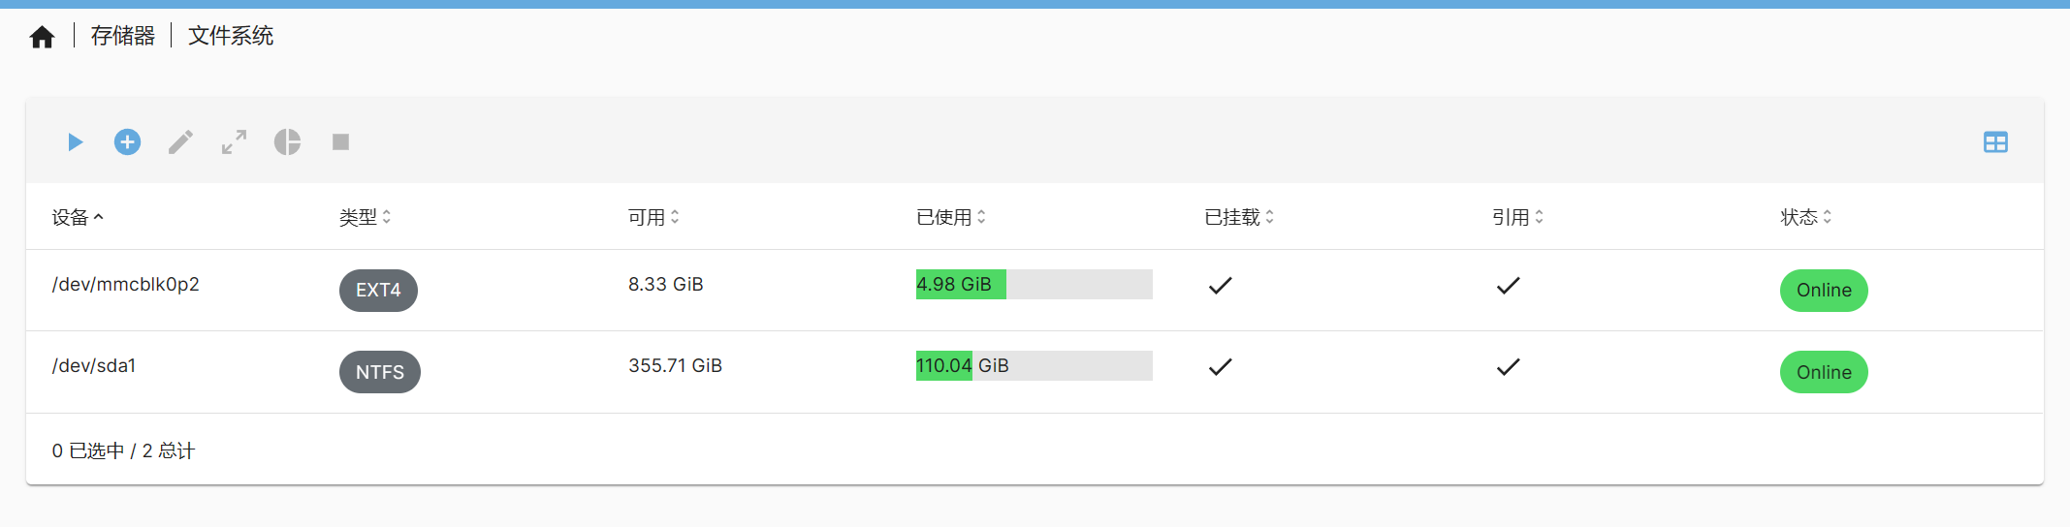Click the pencil edit icon
The image size is (2070, 527).
click(180, 142)
